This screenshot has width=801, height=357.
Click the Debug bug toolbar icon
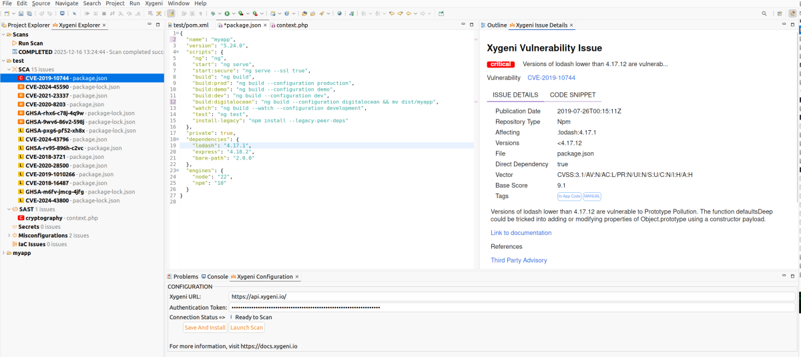pos(214,13)
